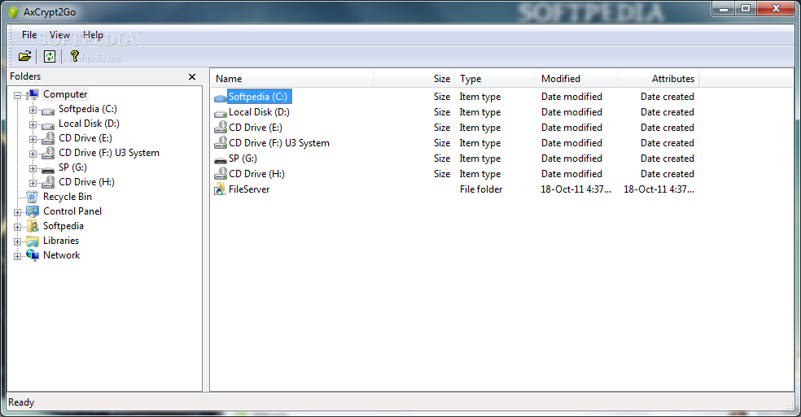This screenshot has width=801, height=417.
Task: Sort by the Name column header
Action: pyautogui.click(x=291, y=79)
